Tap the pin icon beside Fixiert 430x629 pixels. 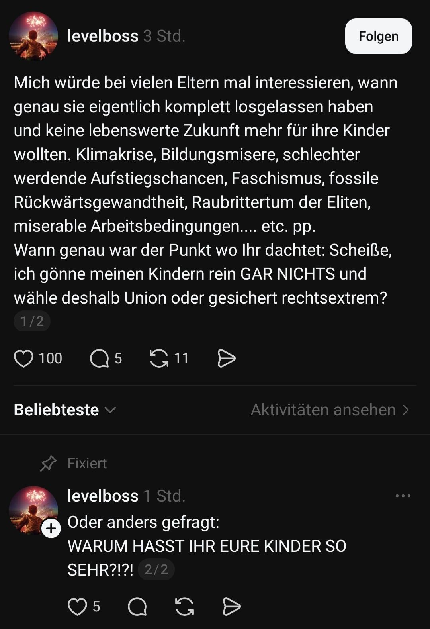[x=49, y=464]
